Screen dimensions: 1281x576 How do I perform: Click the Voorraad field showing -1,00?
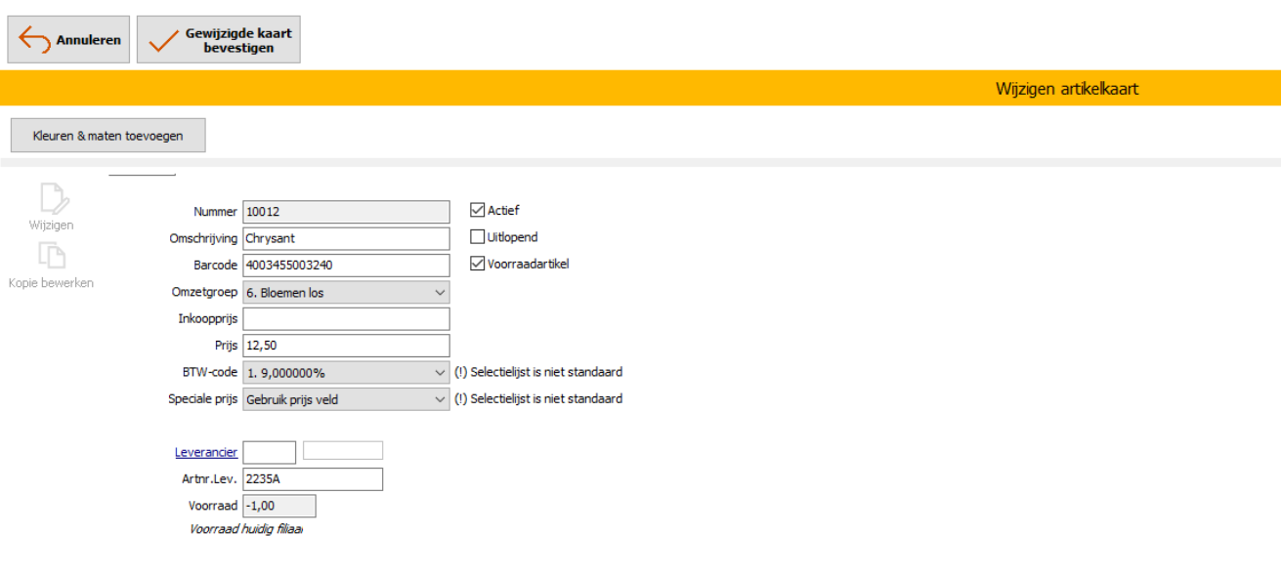click(279, 506)
